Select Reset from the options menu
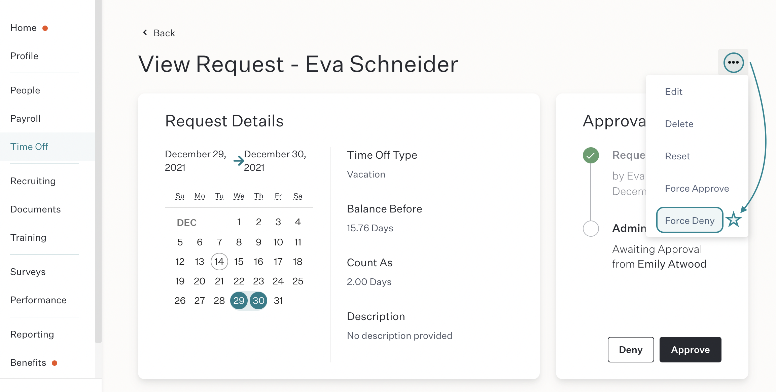This screenshot has height=392, width=776. point(677,156)
